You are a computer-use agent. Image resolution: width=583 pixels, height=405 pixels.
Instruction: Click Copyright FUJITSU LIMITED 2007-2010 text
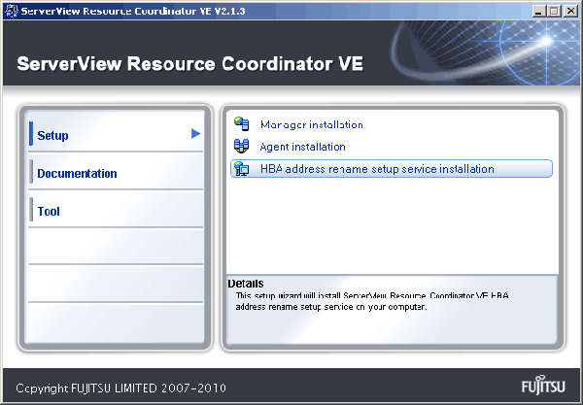[x=120, y=388]
